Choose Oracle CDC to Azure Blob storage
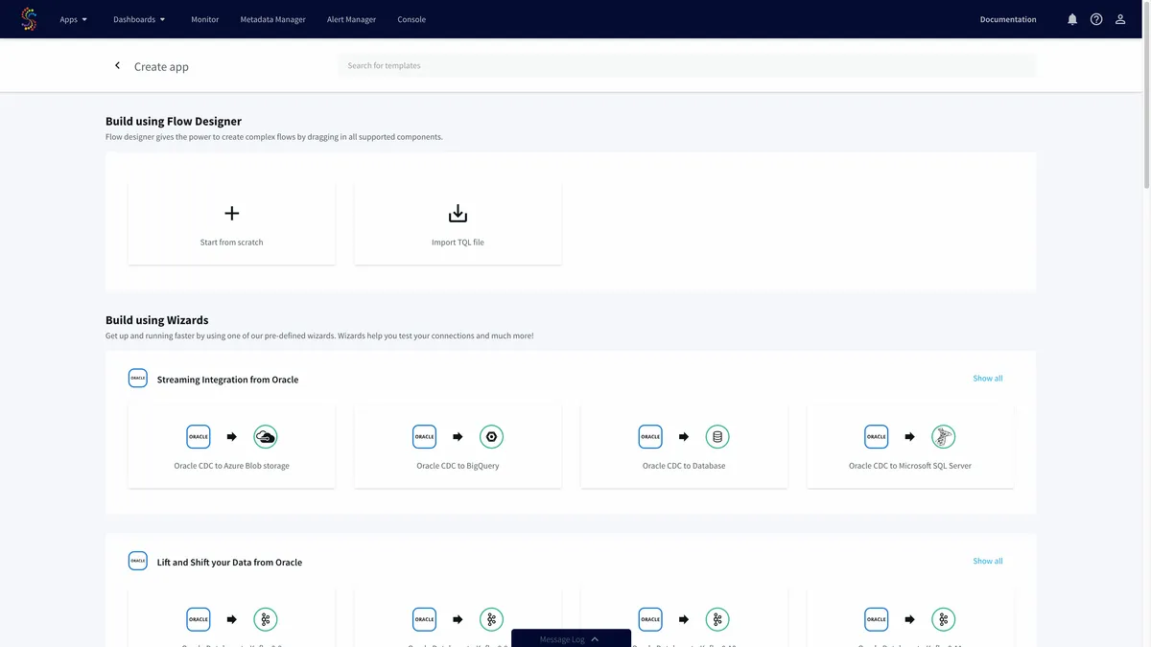 [231, 446]
